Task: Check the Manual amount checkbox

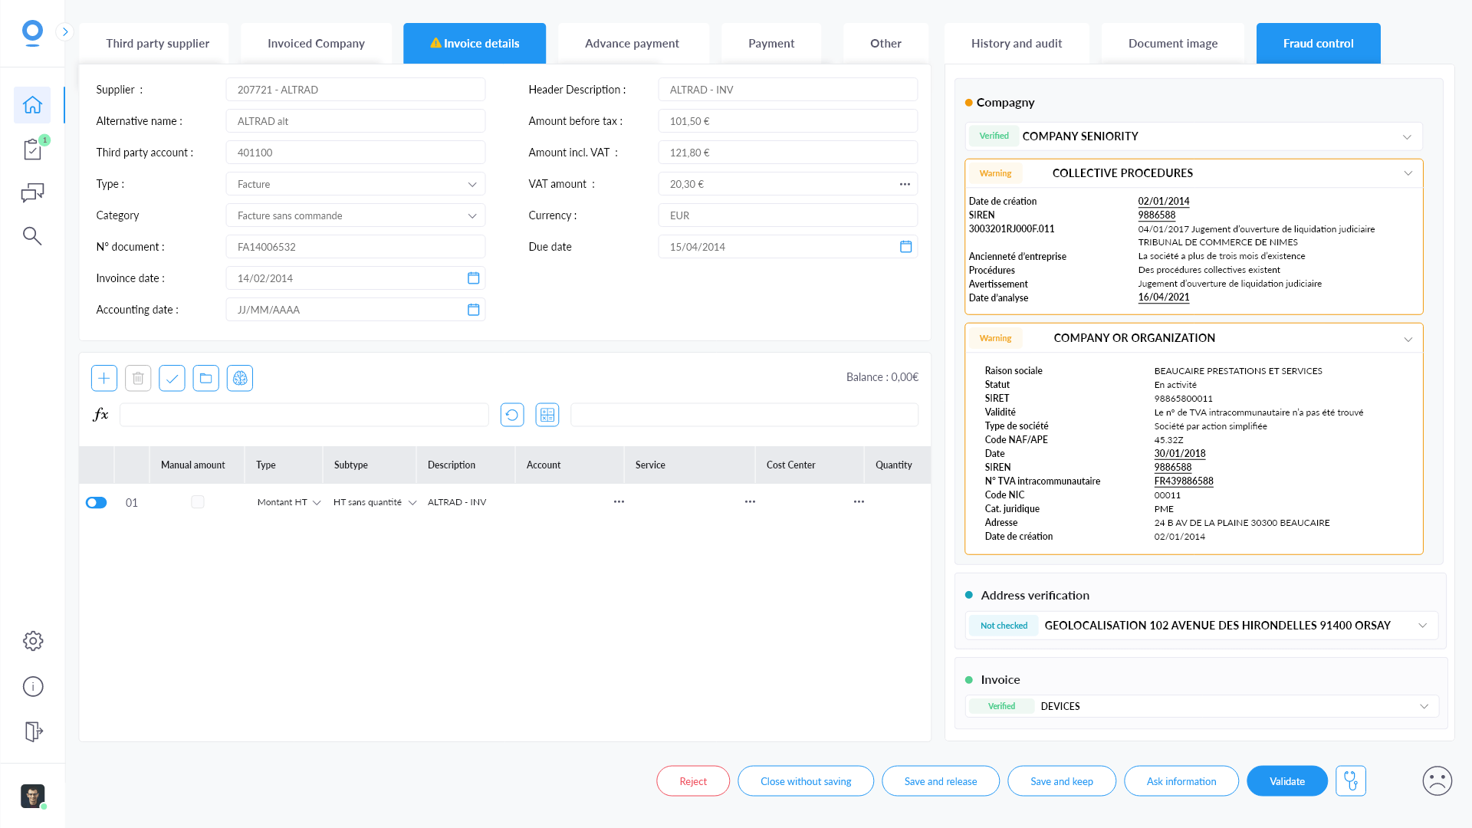Action: click(198, 502)
